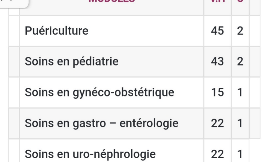
Task: Select coefficient 2 in Soins en pédiatrie row
Action: click(x=240, y=62)
